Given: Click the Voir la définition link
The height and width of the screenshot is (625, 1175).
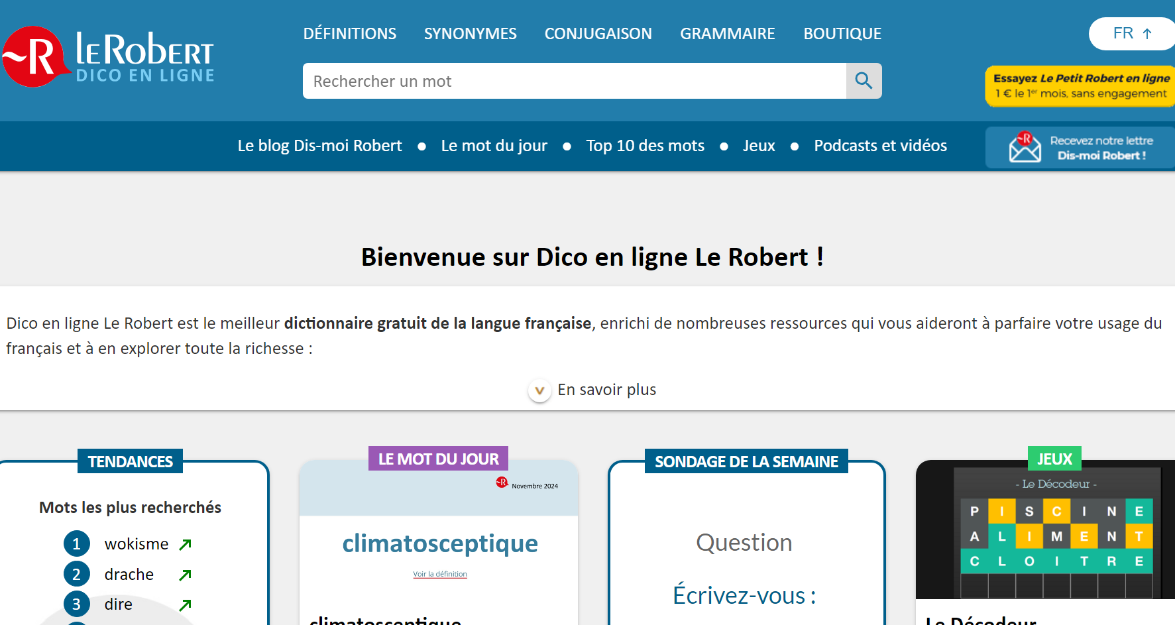Looking at the screenshot, I should 440,574.
